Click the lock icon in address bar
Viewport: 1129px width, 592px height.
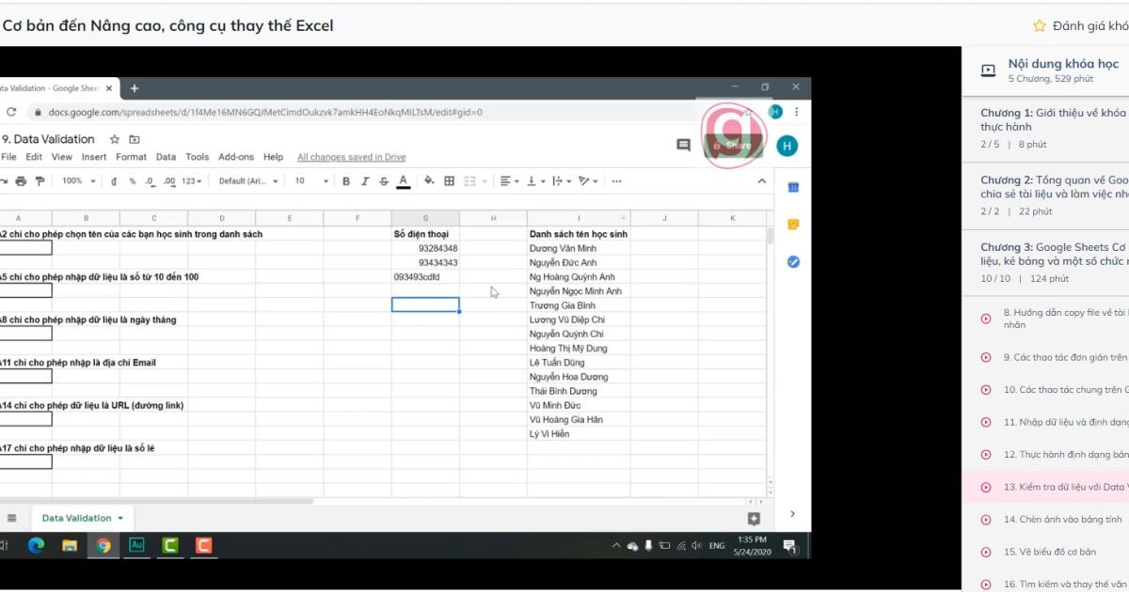[38, 112]
